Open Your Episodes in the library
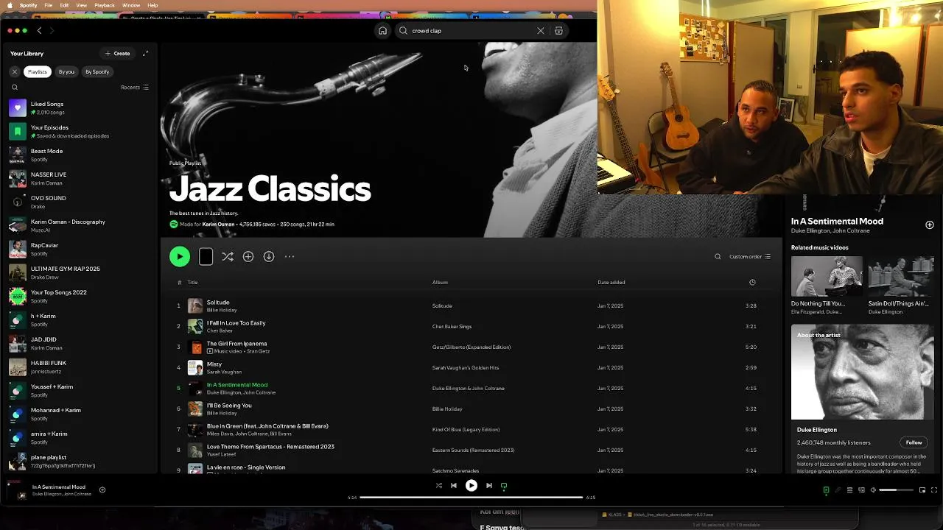 pyautogui.click(x=80, y=131)
